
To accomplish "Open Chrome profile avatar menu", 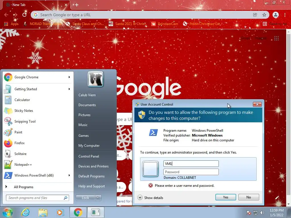I will coord(276,15).
